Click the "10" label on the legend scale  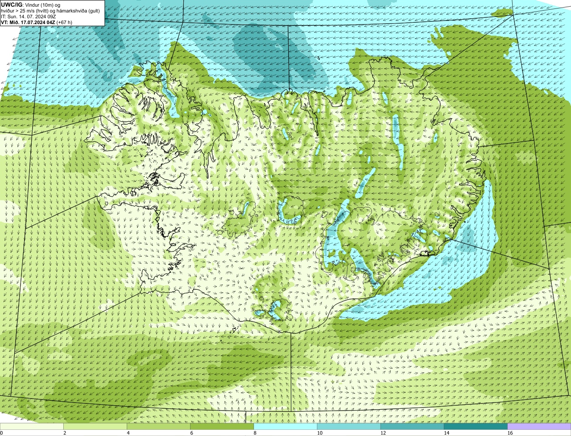319,433
